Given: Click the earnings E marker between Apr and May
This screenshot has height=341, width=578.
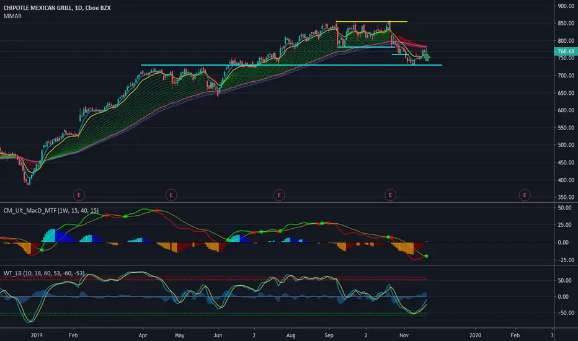Looking at the screenshot, I should pyautogui.click(x=171, y=195).
